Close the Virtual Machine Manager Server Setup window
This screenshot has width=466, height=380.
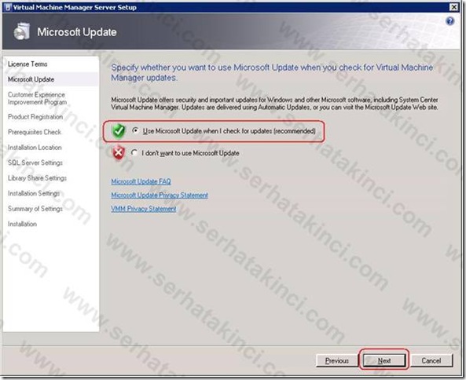pyautogui.click(x=453, y=7)
